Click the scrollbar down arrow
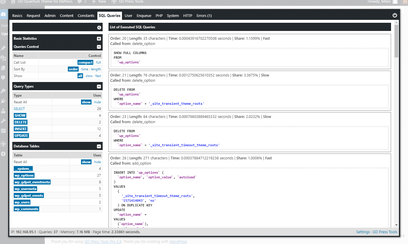The width and height of the screenshot is (408, 244). 397,225
